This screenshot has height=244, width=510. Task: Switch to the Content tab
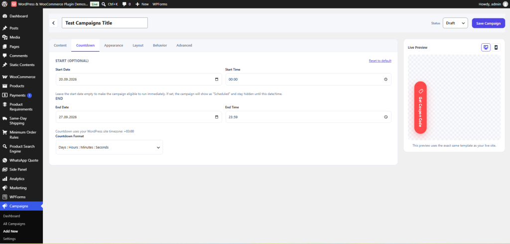point(60,45)
